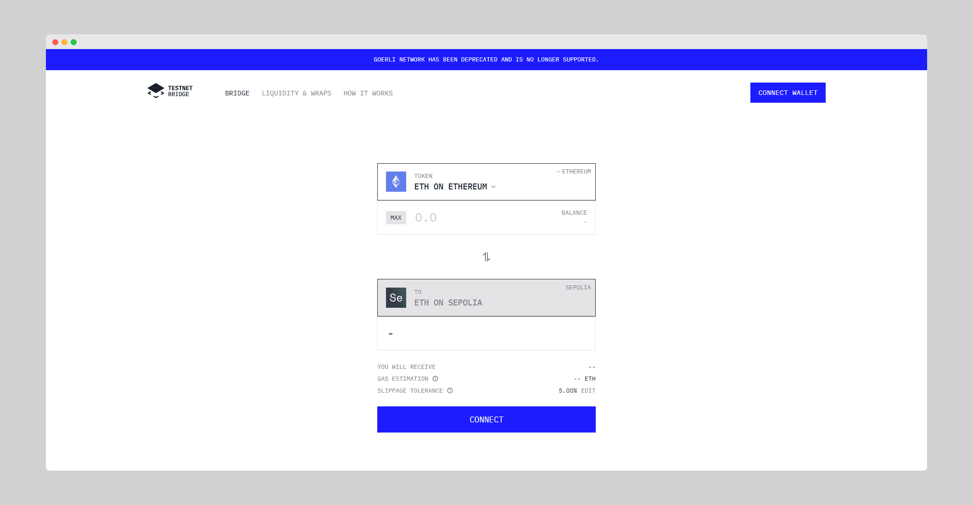Click the BALANCE label
This screenshot has width=973, height=505.
pos(574,213)
